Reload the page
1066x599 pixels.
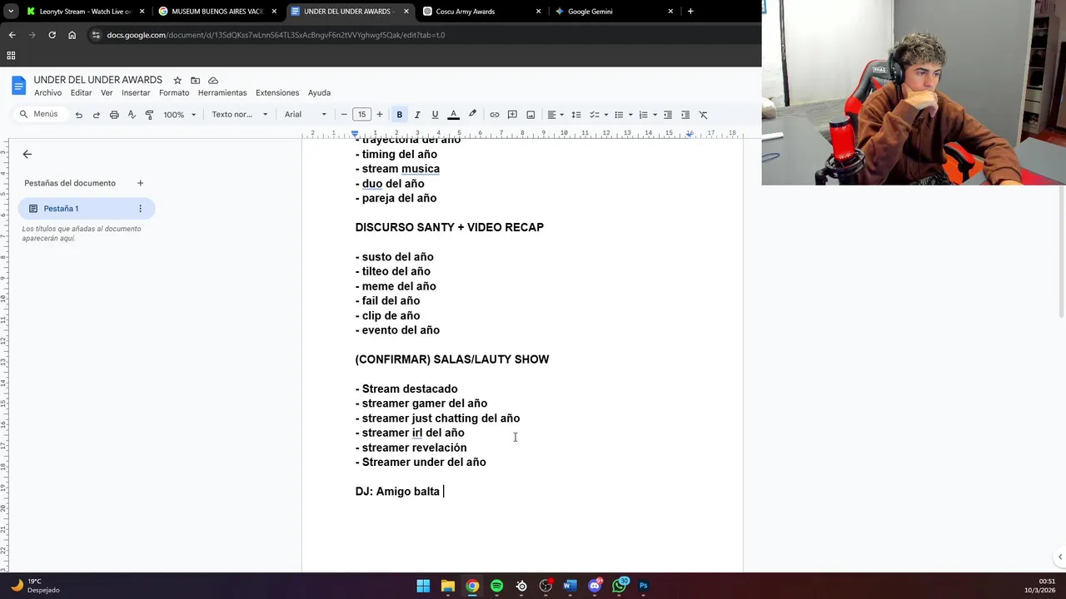(x=52, y=35)
